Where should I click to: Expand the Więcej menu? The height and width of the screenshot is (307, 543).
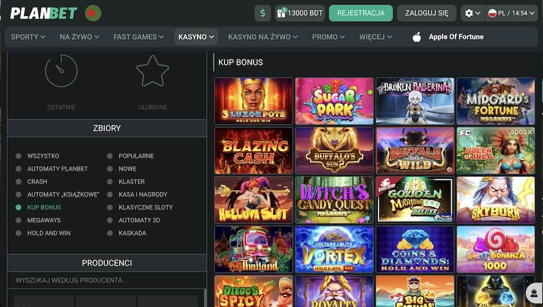click(376, 37)
